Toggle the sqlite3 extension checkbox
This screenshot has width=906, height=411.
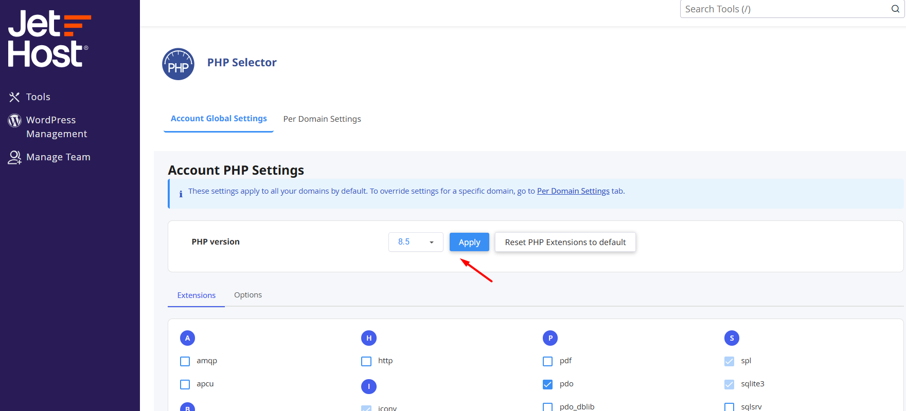[729, 384]
